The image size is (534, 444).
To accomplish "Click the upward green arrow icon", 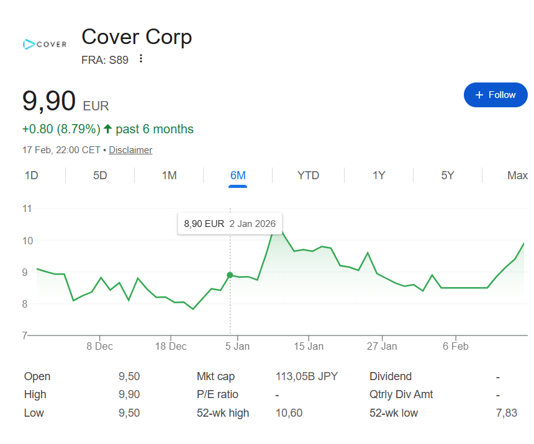I will 107,129.
